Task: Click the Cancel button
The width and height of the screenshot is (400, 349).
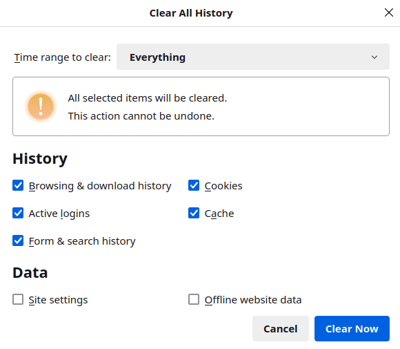Action: click(281, 328)
